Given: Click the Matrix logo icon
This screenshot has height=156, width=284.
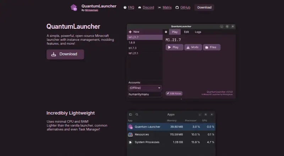Looking at the screenshot, I should 159,7.
